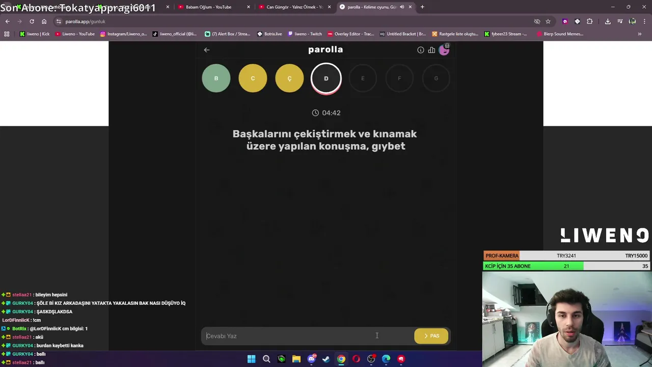
Task: Click the browser forward arrow
Action: click(19, 21)
